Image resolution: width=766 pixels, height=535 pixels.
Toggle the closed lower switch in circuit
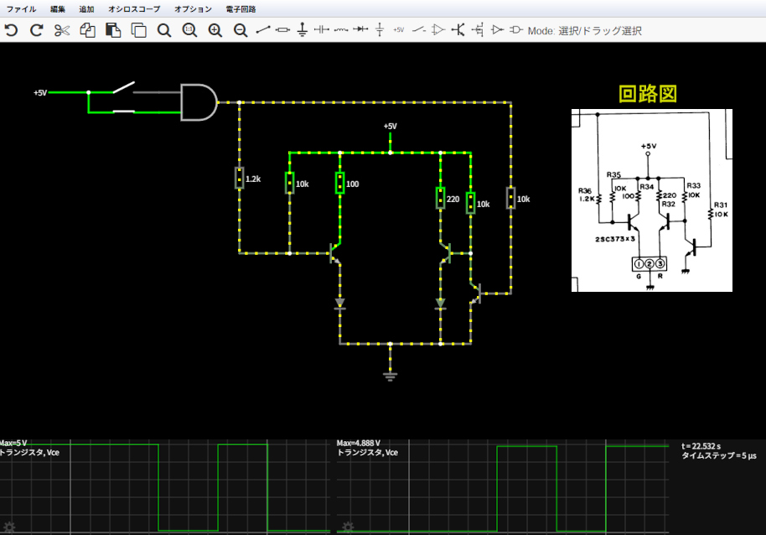[123, 110]
